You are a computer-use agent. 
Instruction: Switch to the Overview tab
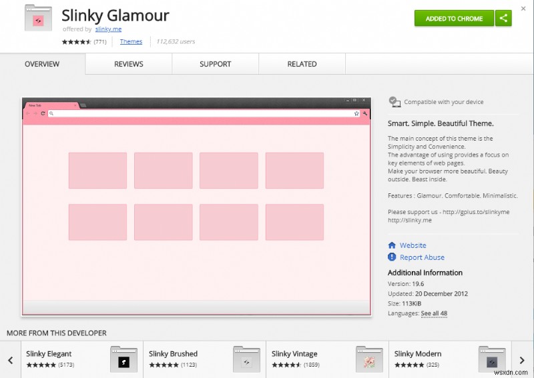42,64
